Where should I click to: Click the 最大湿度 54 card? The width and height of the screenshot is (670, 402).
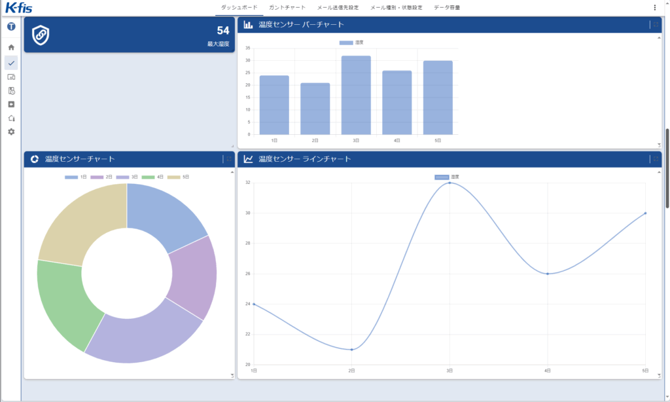coord(129,35)
